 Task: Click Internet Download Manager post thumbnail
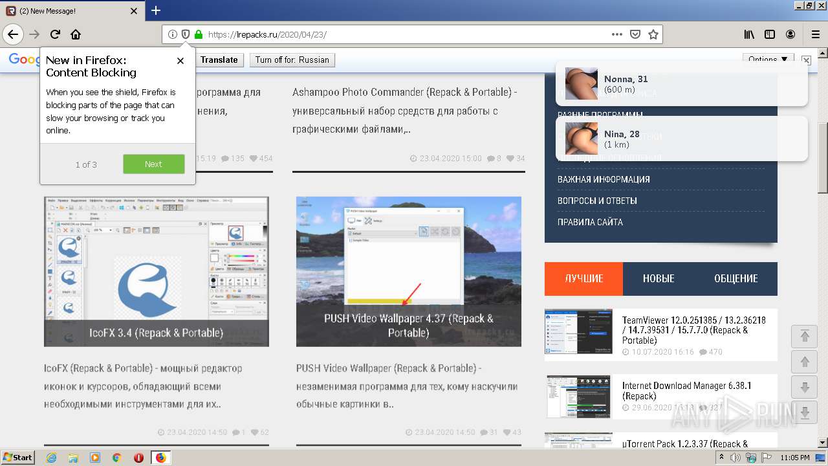pos(578,396)
